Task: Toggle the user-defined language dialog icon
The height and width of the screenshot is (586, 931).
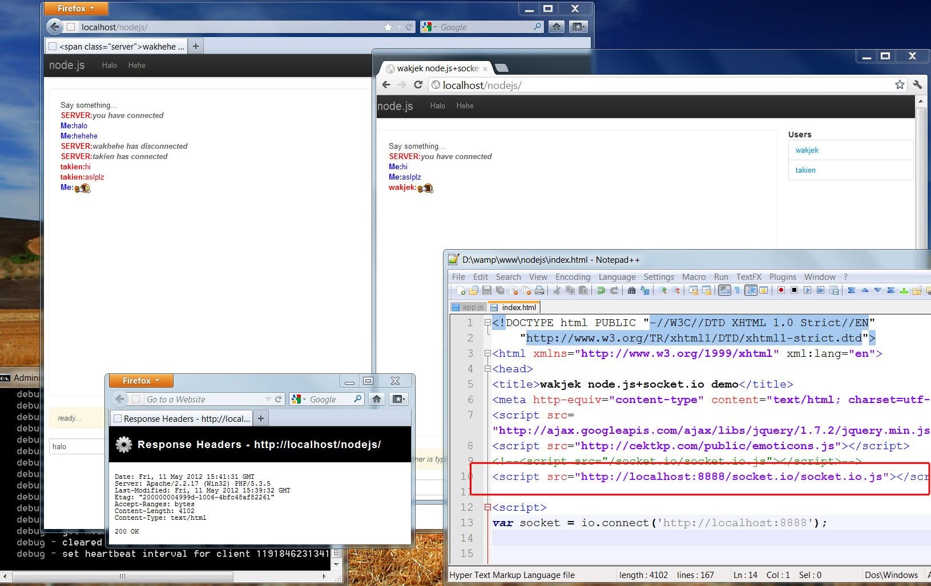Action: [x=763, y=290]
